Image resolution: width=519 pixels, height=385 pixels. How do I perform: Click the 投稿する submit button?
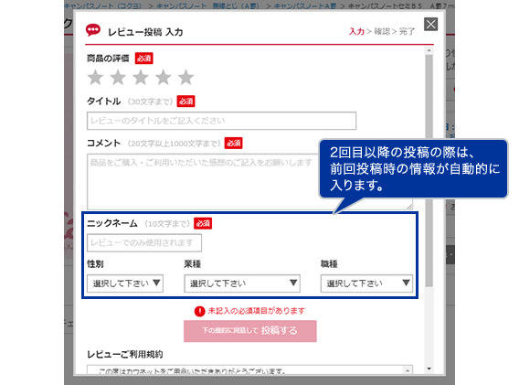(x=249, y=331)
